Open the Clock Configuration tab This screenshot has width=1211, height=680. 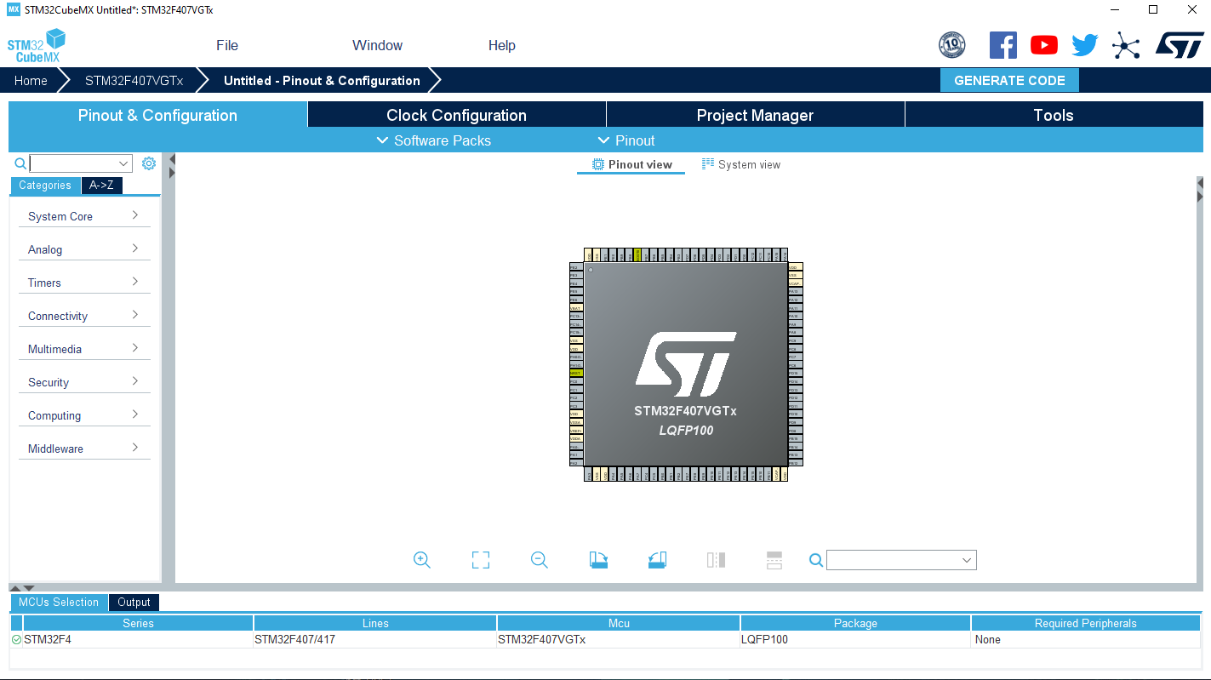456,114
